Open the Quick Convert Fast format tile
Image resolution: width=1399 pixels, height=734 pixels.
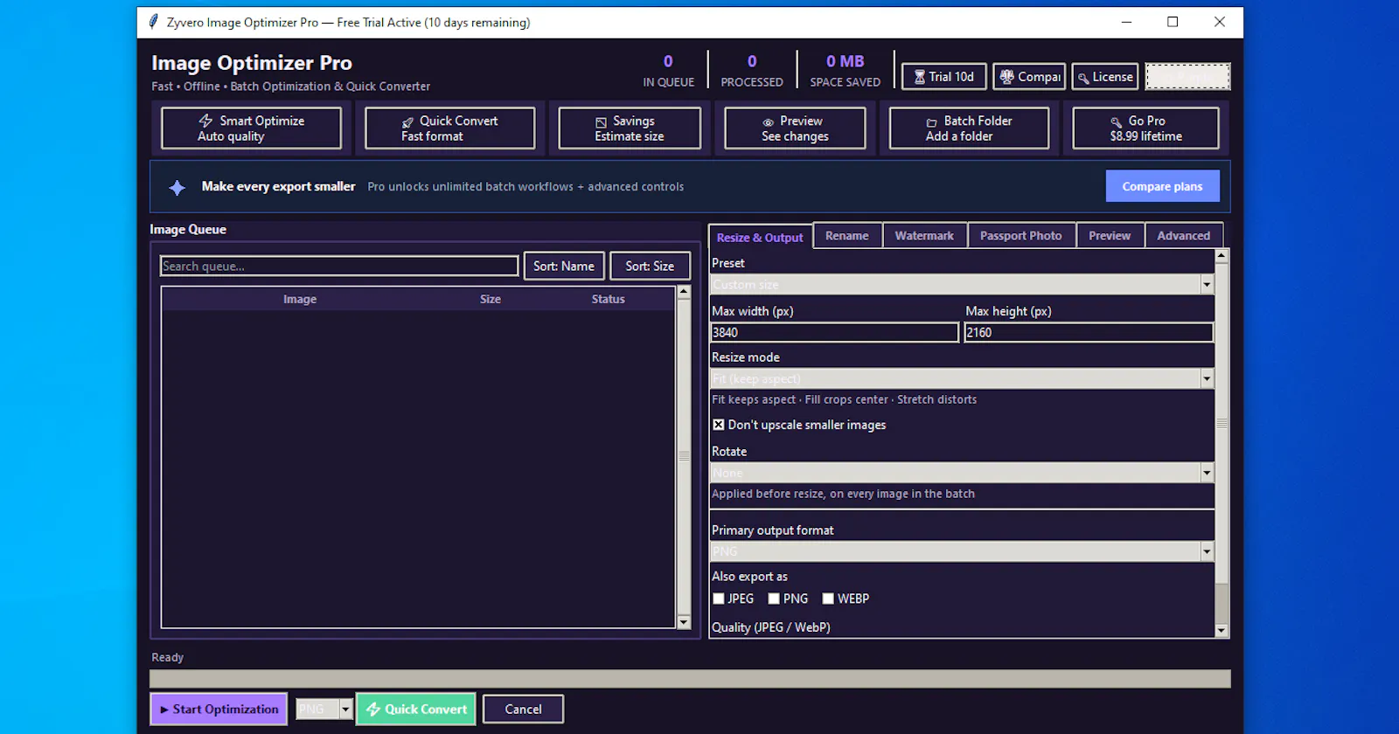pyautogui.click(x=449, y=128)
